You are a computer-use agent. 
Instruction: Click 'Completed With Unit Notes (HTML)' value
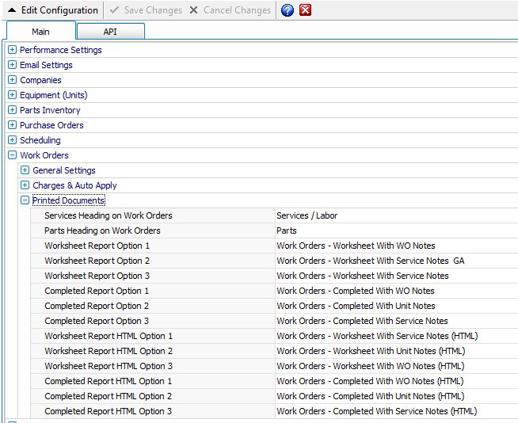click(x=371, y=396)
